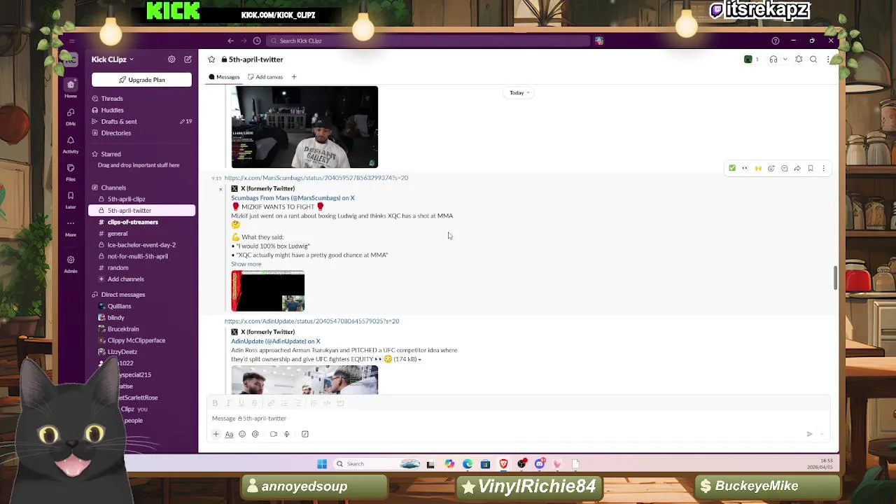
Task: React with the eyes emoji
Action: point(745,169)
